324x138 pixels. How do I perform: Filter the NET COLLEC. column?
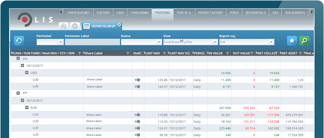tap(276, 53)
